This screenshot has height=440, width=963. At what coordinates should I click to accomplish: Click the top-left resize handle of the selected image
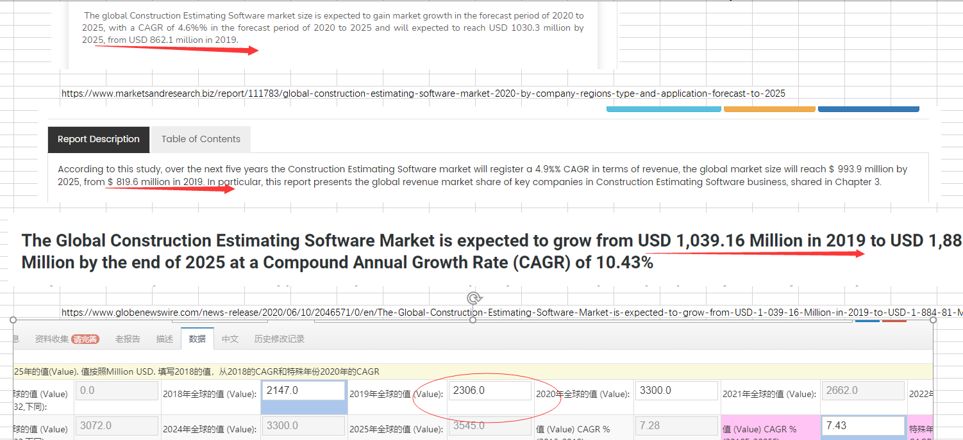pyautogui.click(x=13, y=320)
